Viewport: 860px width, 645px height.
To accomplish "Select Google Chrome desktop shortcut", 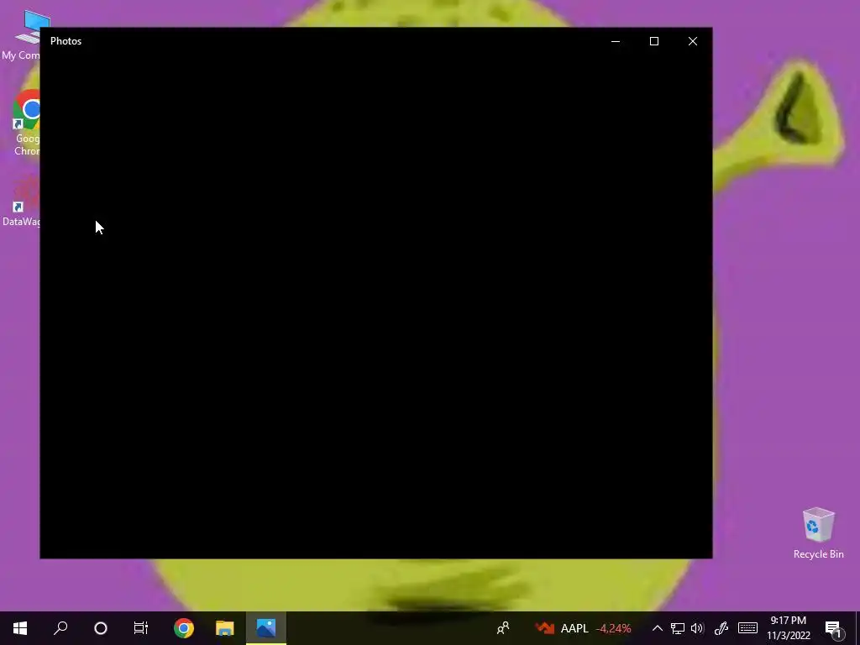I will pyautogui.click(x=26, y=123).
